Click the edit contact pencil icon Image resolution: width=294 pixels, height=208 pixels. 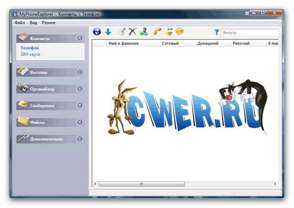(x=121, y=32)
